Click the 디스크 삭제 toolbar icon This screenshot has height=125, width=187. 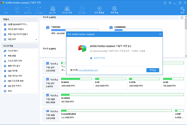click(x=67, y=10)
